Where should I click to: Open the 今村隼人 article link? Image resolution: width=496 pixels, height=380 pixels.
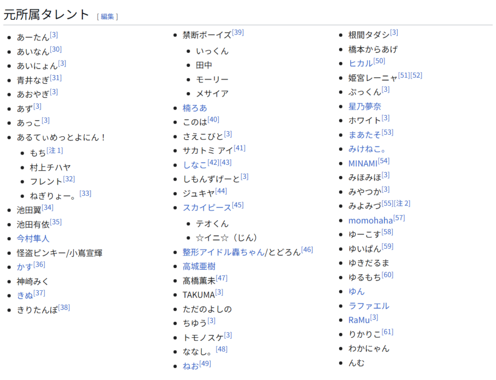[33, 238]
